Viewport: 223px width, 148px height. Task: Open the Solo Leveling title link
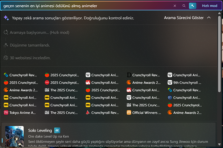coord(40,130)
